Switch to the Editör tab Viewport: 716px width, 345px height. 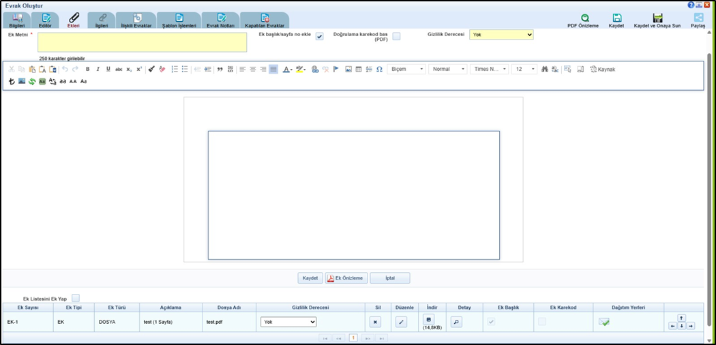(45, 21)
